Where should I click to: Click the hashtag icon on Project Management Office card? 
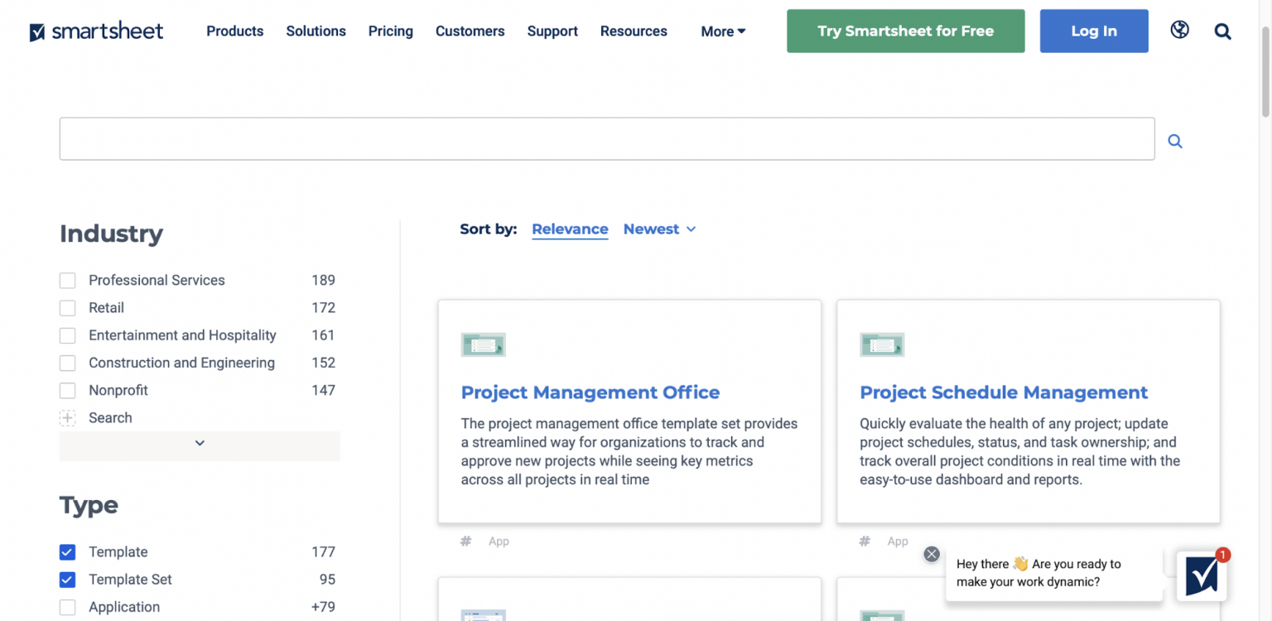pyautogui.click(x=465, y=541)
